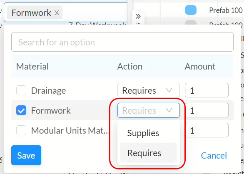Viewport: 244px width, 174px height.
Task: Click the double-chevron expand panel icon
Action: pos(138,16)
